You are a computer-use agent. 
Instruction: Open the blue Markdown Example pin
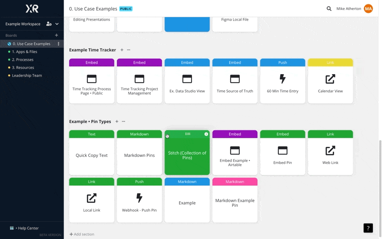point(187,200)
